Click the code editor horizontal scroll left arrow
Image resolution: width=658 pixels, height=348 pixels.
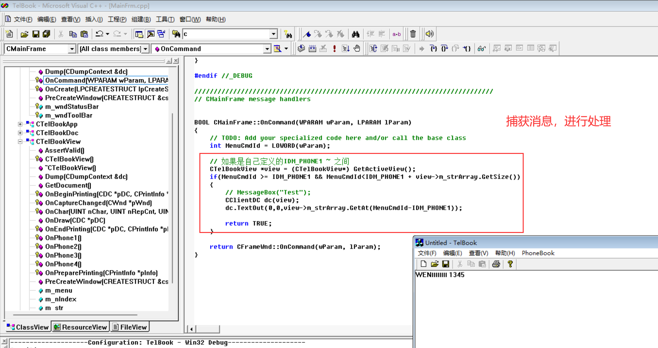pos(191,329)
